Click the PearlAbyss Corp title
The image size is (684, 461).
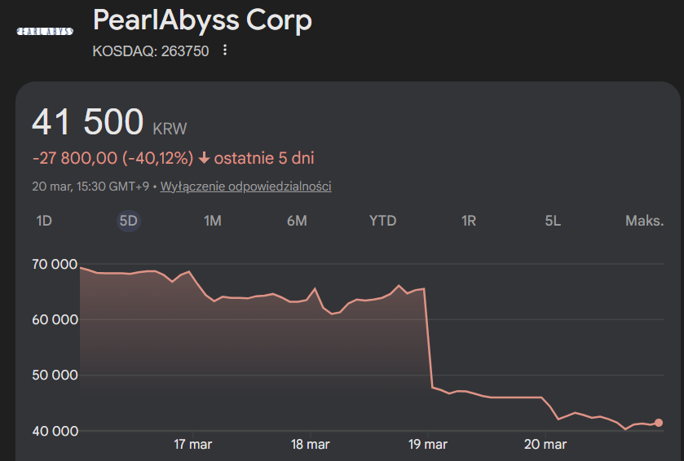[x=202, y=20]
